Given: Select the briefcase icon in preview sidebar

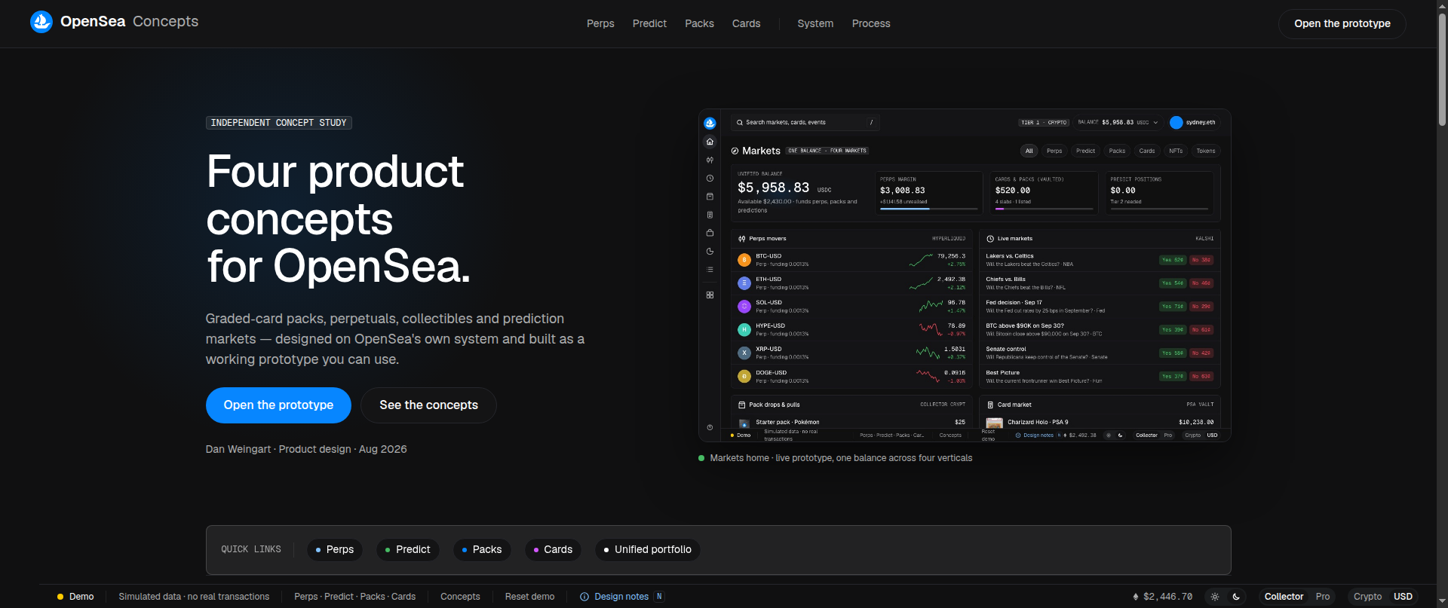Looking at the screenshot, I should coord(710,233).
